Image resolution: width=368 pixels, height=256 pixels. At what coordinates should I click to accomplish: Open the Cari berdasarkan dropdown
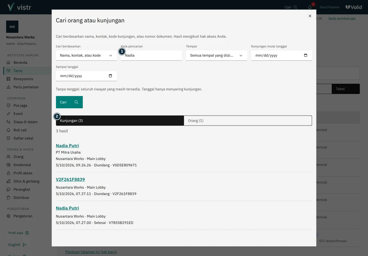click(86, 56)
